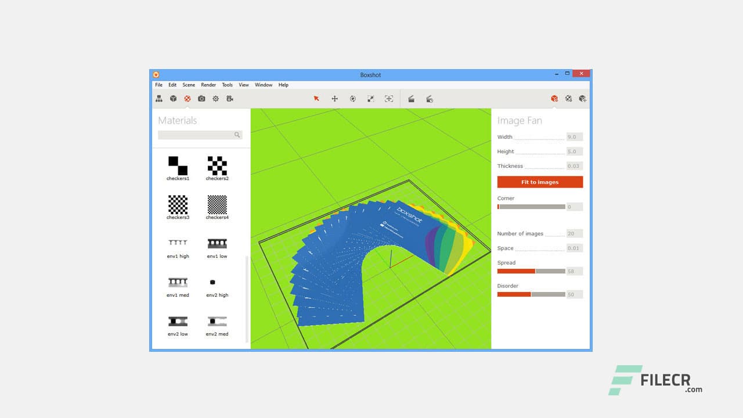Click the Fit to images button
743x418 pixels.
tap(539, 182)
